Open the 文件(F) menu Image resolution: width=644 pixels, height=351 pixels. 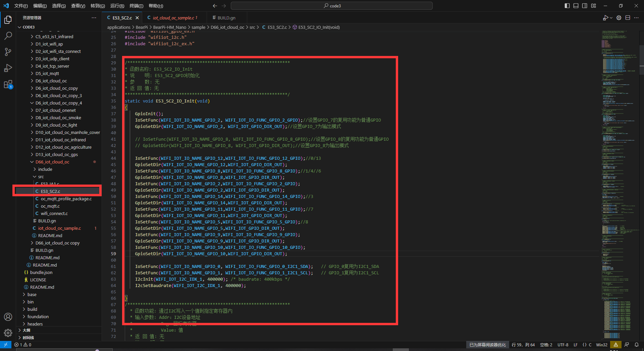click(x=21, y=6)
